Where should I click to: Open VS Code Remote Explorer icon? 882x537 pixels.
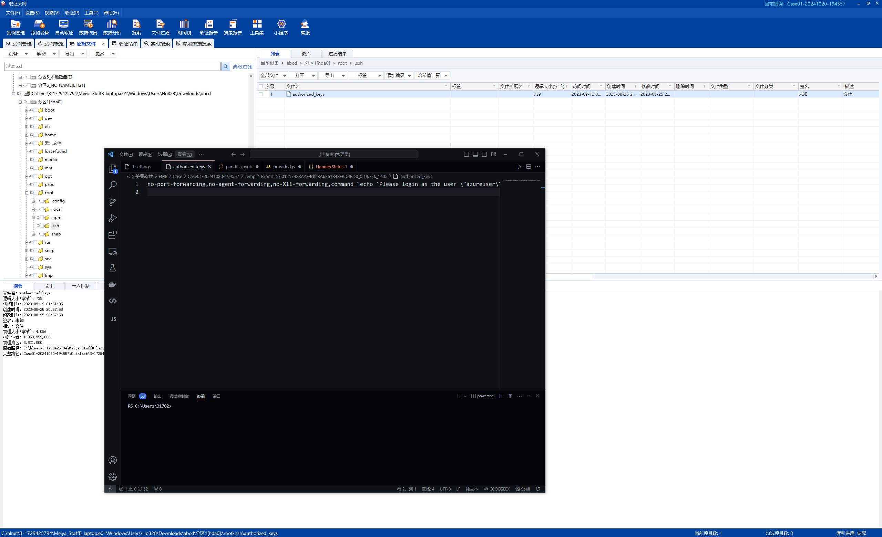click(113, 251)
